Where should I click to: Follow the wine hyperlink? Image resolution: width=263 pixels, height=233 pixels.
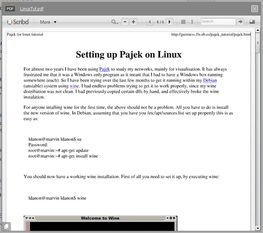pos(74,86)
